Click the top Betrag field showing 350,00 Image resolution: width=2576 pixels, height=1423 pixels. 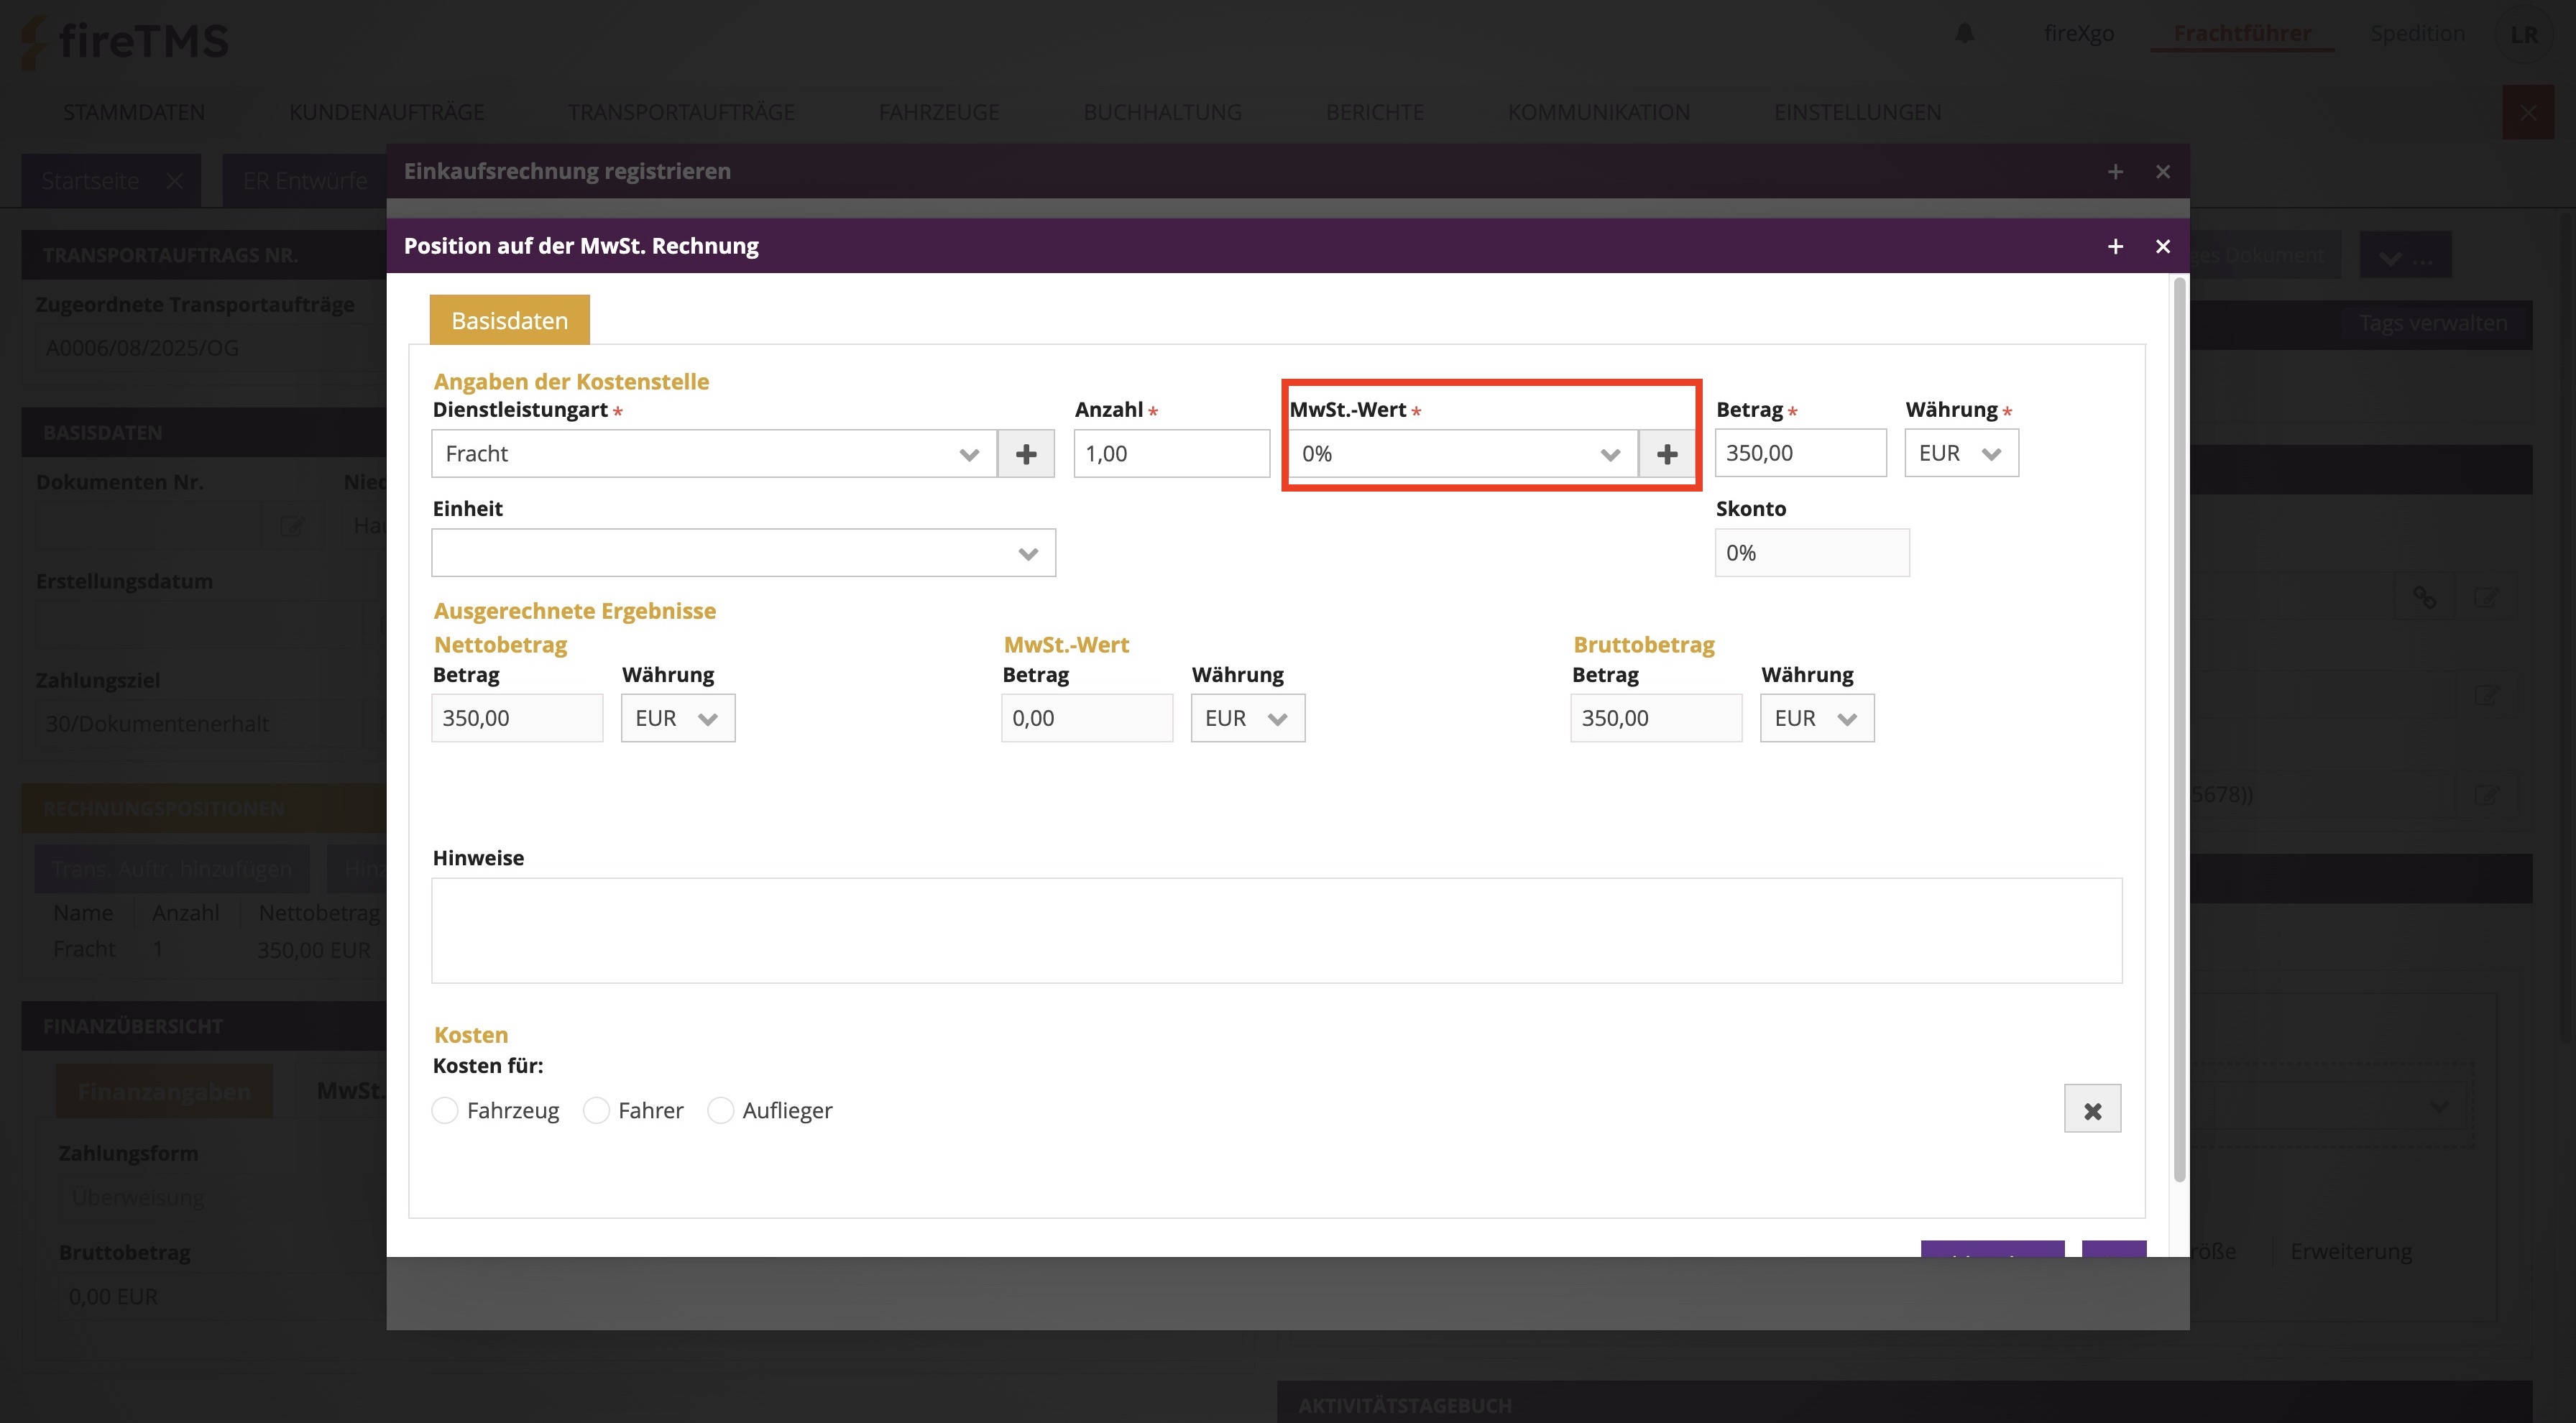(x=1800, y=453)
